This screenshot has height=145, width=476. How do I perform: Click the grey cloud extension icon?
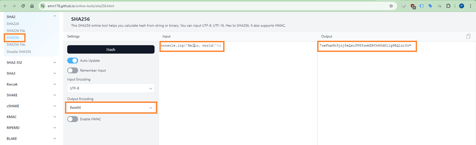[x=440, y=6]
